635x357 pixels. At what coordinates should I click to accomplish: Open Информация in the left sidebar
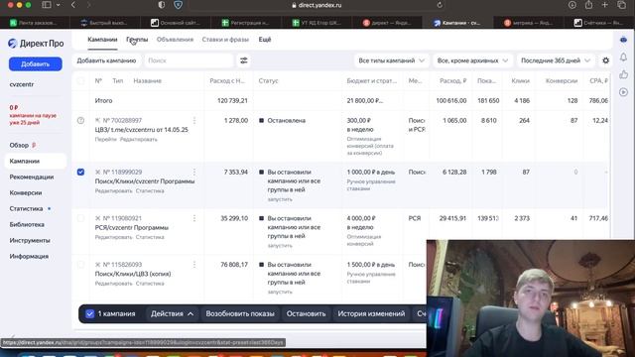29,256
